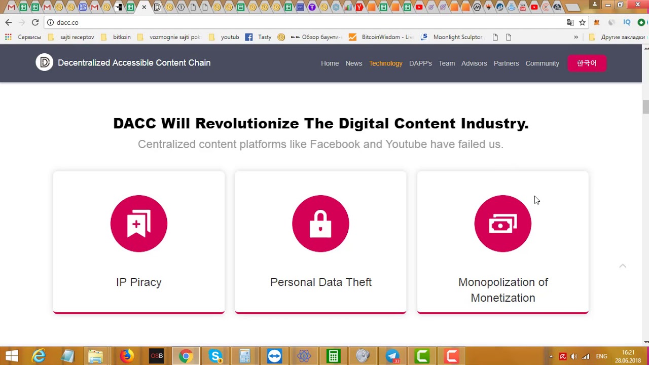Screen dimensions: 649x365
Task: Click the browser forward arrow
Action: (x=22, y=22)
